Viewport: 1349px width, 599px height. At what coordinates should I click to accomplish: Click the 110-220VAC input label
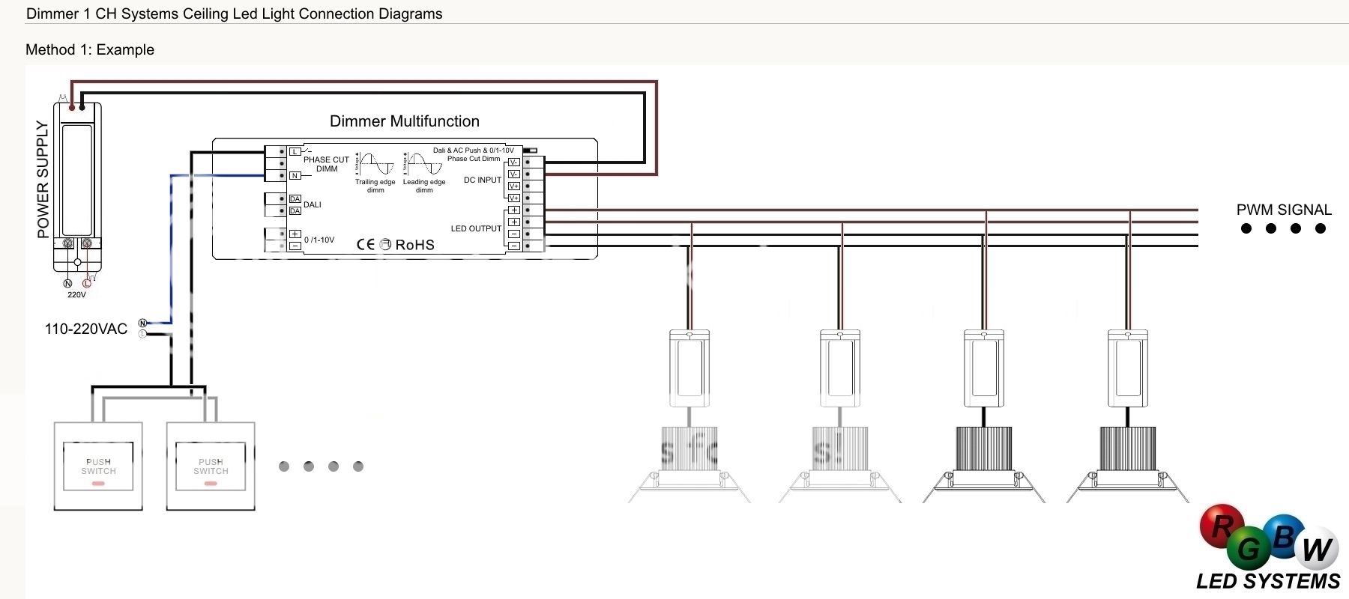coord(86,329)
